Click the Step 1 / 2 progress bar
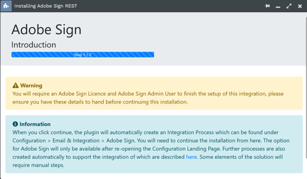307x179 pixels. 83,55
